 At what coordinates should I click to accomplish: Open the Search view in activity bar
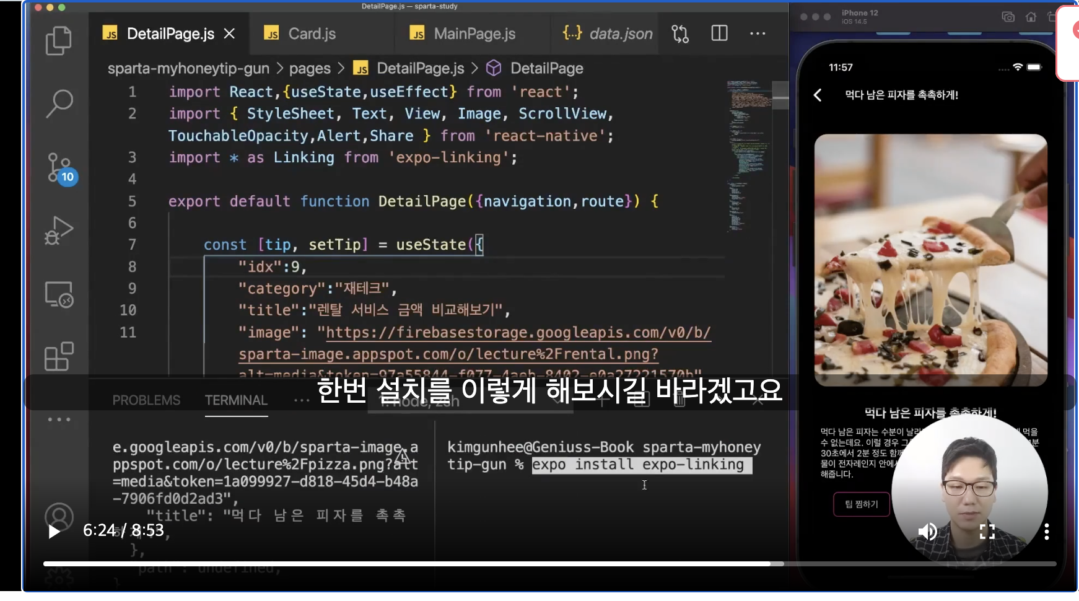click(x=59, y=103)
